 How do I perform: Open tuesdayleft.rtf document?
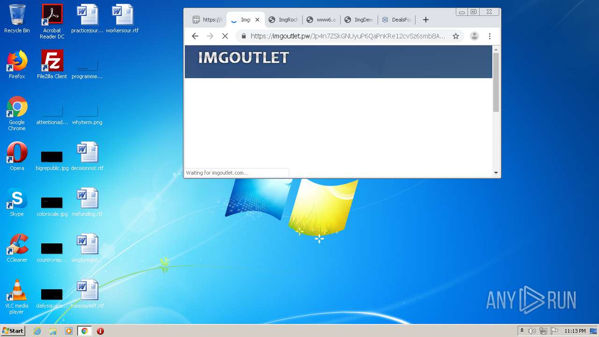[87, 294]
